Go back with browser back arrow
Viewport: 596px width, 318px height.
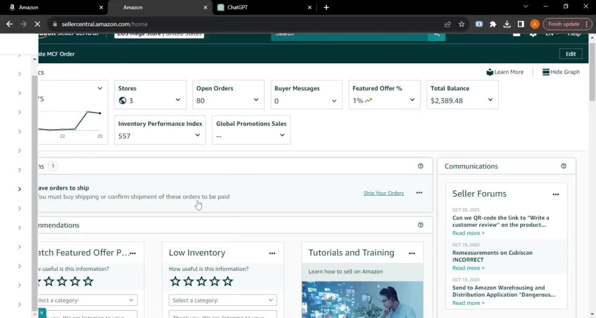pyautogui.click(x=10, y=24)
